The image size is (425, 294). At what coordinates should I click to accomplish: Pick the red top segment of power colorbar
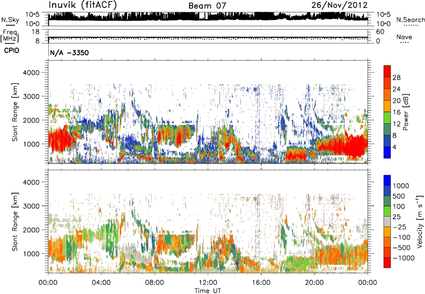[x=387, y=71]
